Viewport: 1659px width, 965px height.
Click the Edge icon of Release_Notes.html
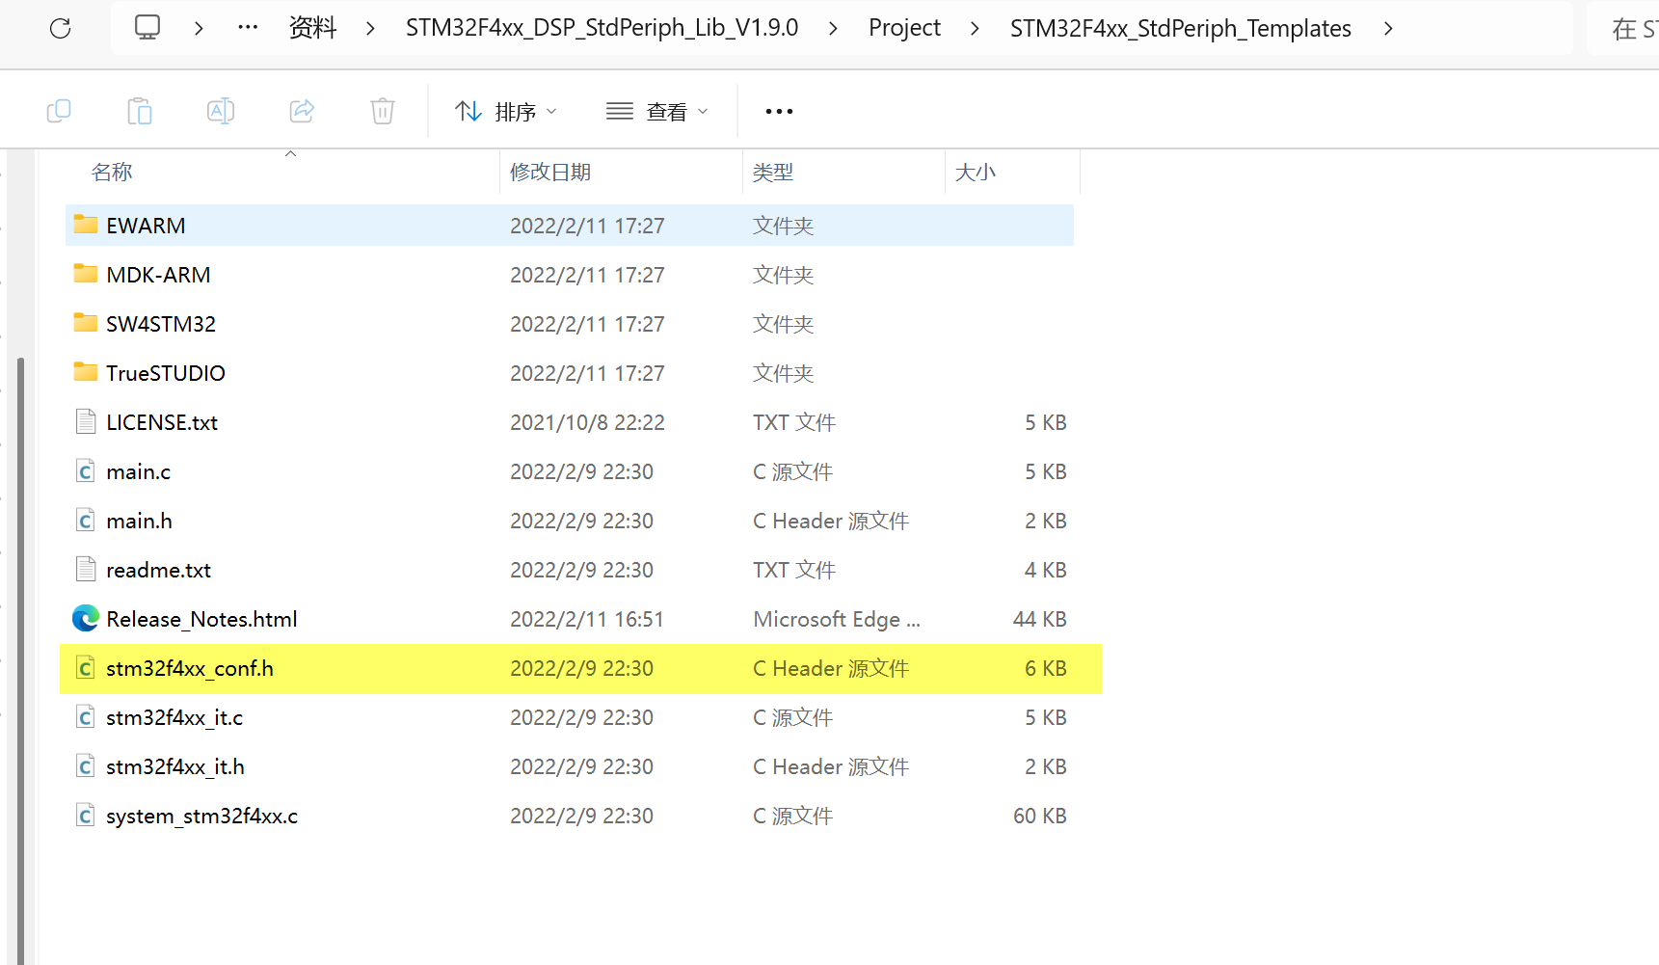pos(86,618)
